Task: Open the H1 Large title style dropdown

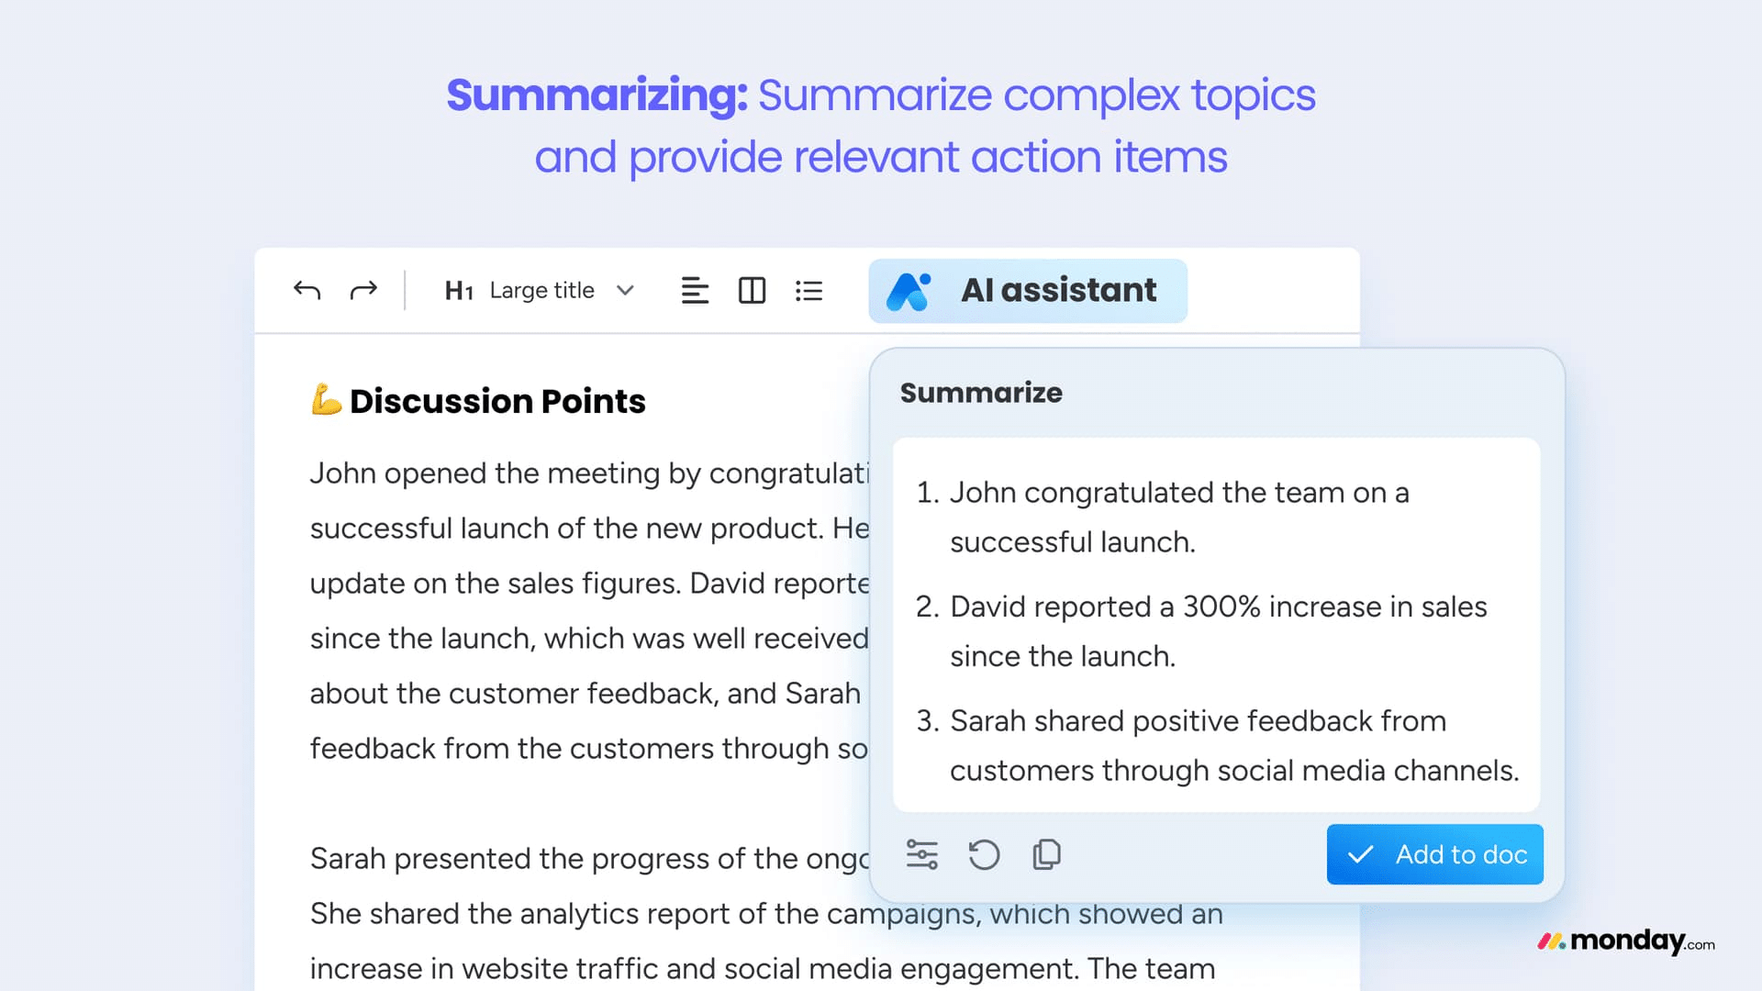Action: click(x=540, y=291)
